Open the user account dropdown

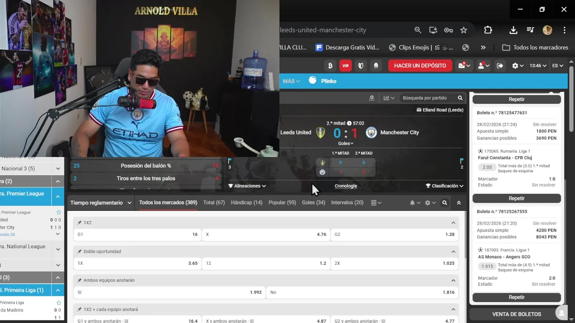point(483,65)
